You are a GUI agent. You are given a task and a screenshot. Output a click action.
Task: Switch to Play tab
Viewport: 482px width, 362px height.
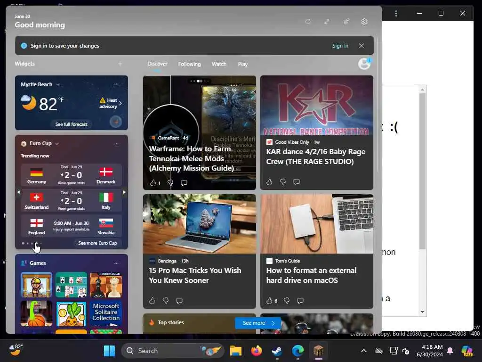click(x=242, y=64)
